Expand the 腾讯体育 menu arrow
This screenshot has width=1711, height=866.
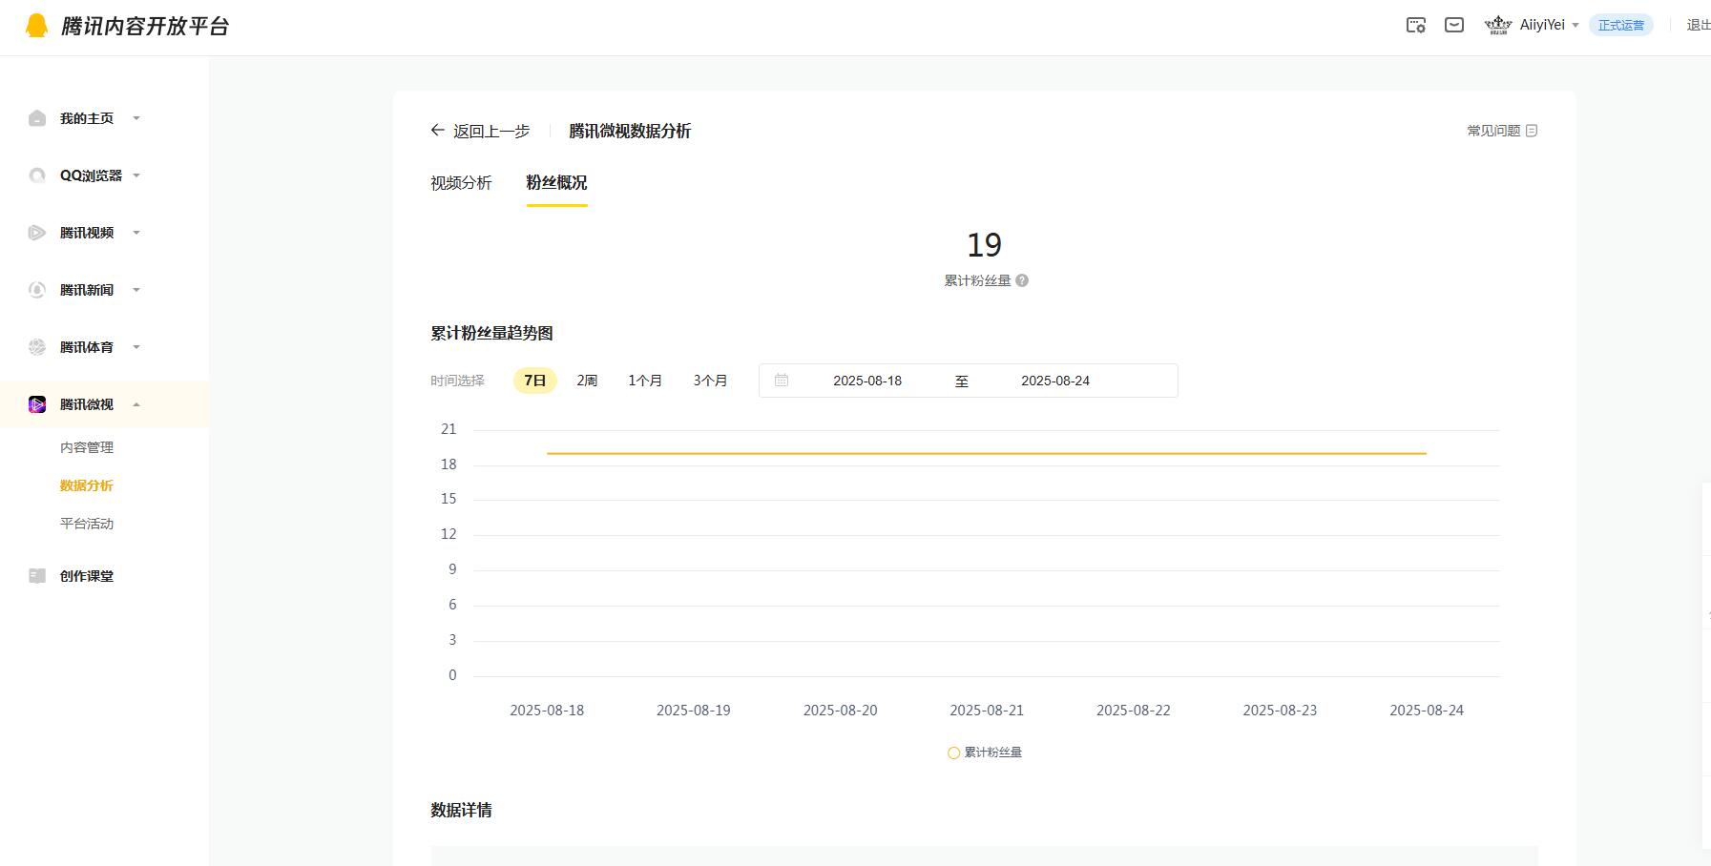click(136, 347)
